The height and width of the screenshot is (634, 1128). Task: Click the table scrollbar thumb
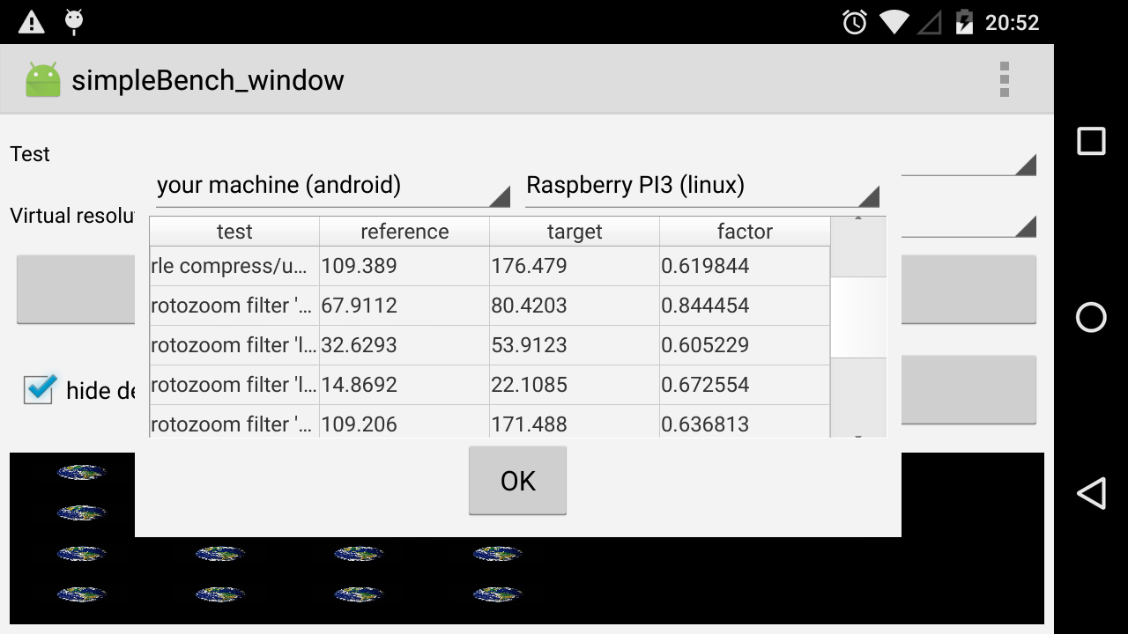tap(858, 317)
